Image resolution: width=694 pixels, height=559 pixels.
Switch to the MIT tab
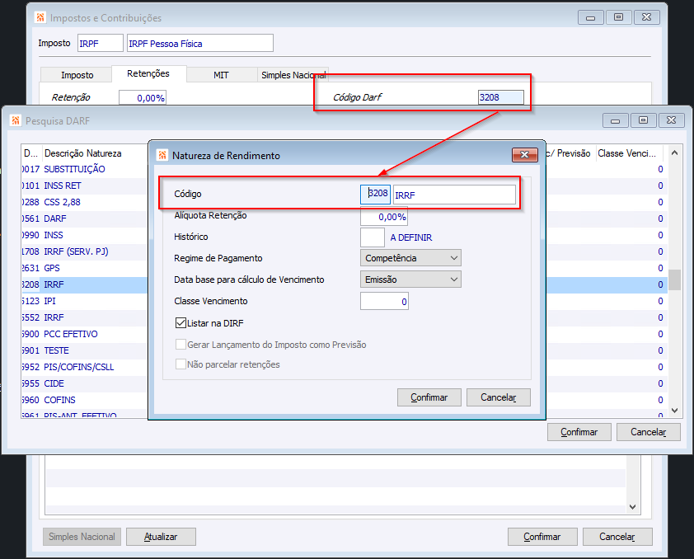[x=221, y=75]
